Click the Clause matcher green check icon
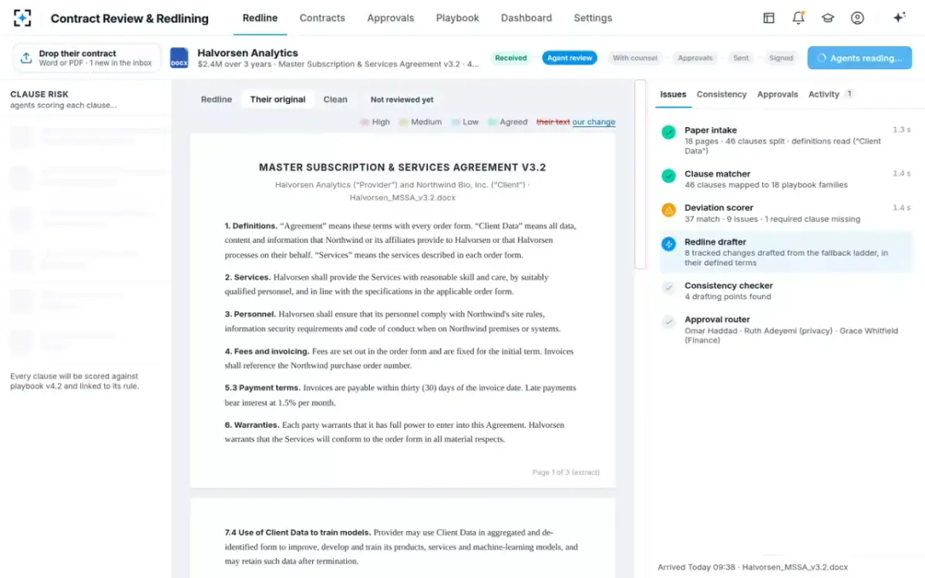The image size is (925, 578). [668, 176]
